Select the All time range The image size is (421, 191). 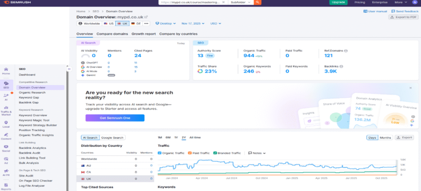(x=195, y=137)
